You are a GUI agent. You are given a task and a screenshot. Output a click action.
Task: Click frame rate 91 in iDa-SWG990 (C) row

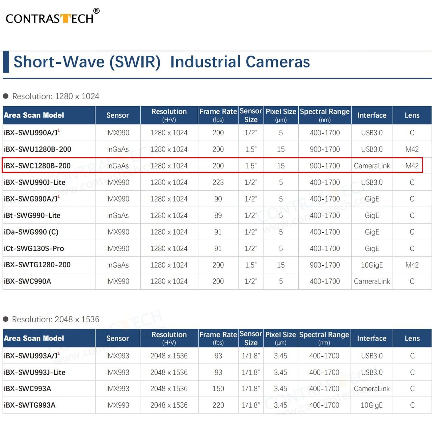218,232
